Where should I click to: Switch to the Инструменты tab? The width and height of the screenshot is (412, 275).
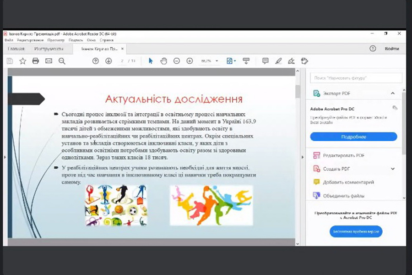(x=49, y=49)
